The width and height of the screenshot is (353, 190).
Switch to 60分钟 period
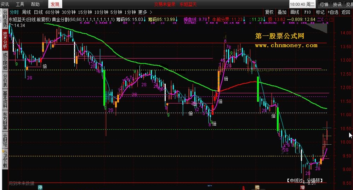tap(52, 12)
